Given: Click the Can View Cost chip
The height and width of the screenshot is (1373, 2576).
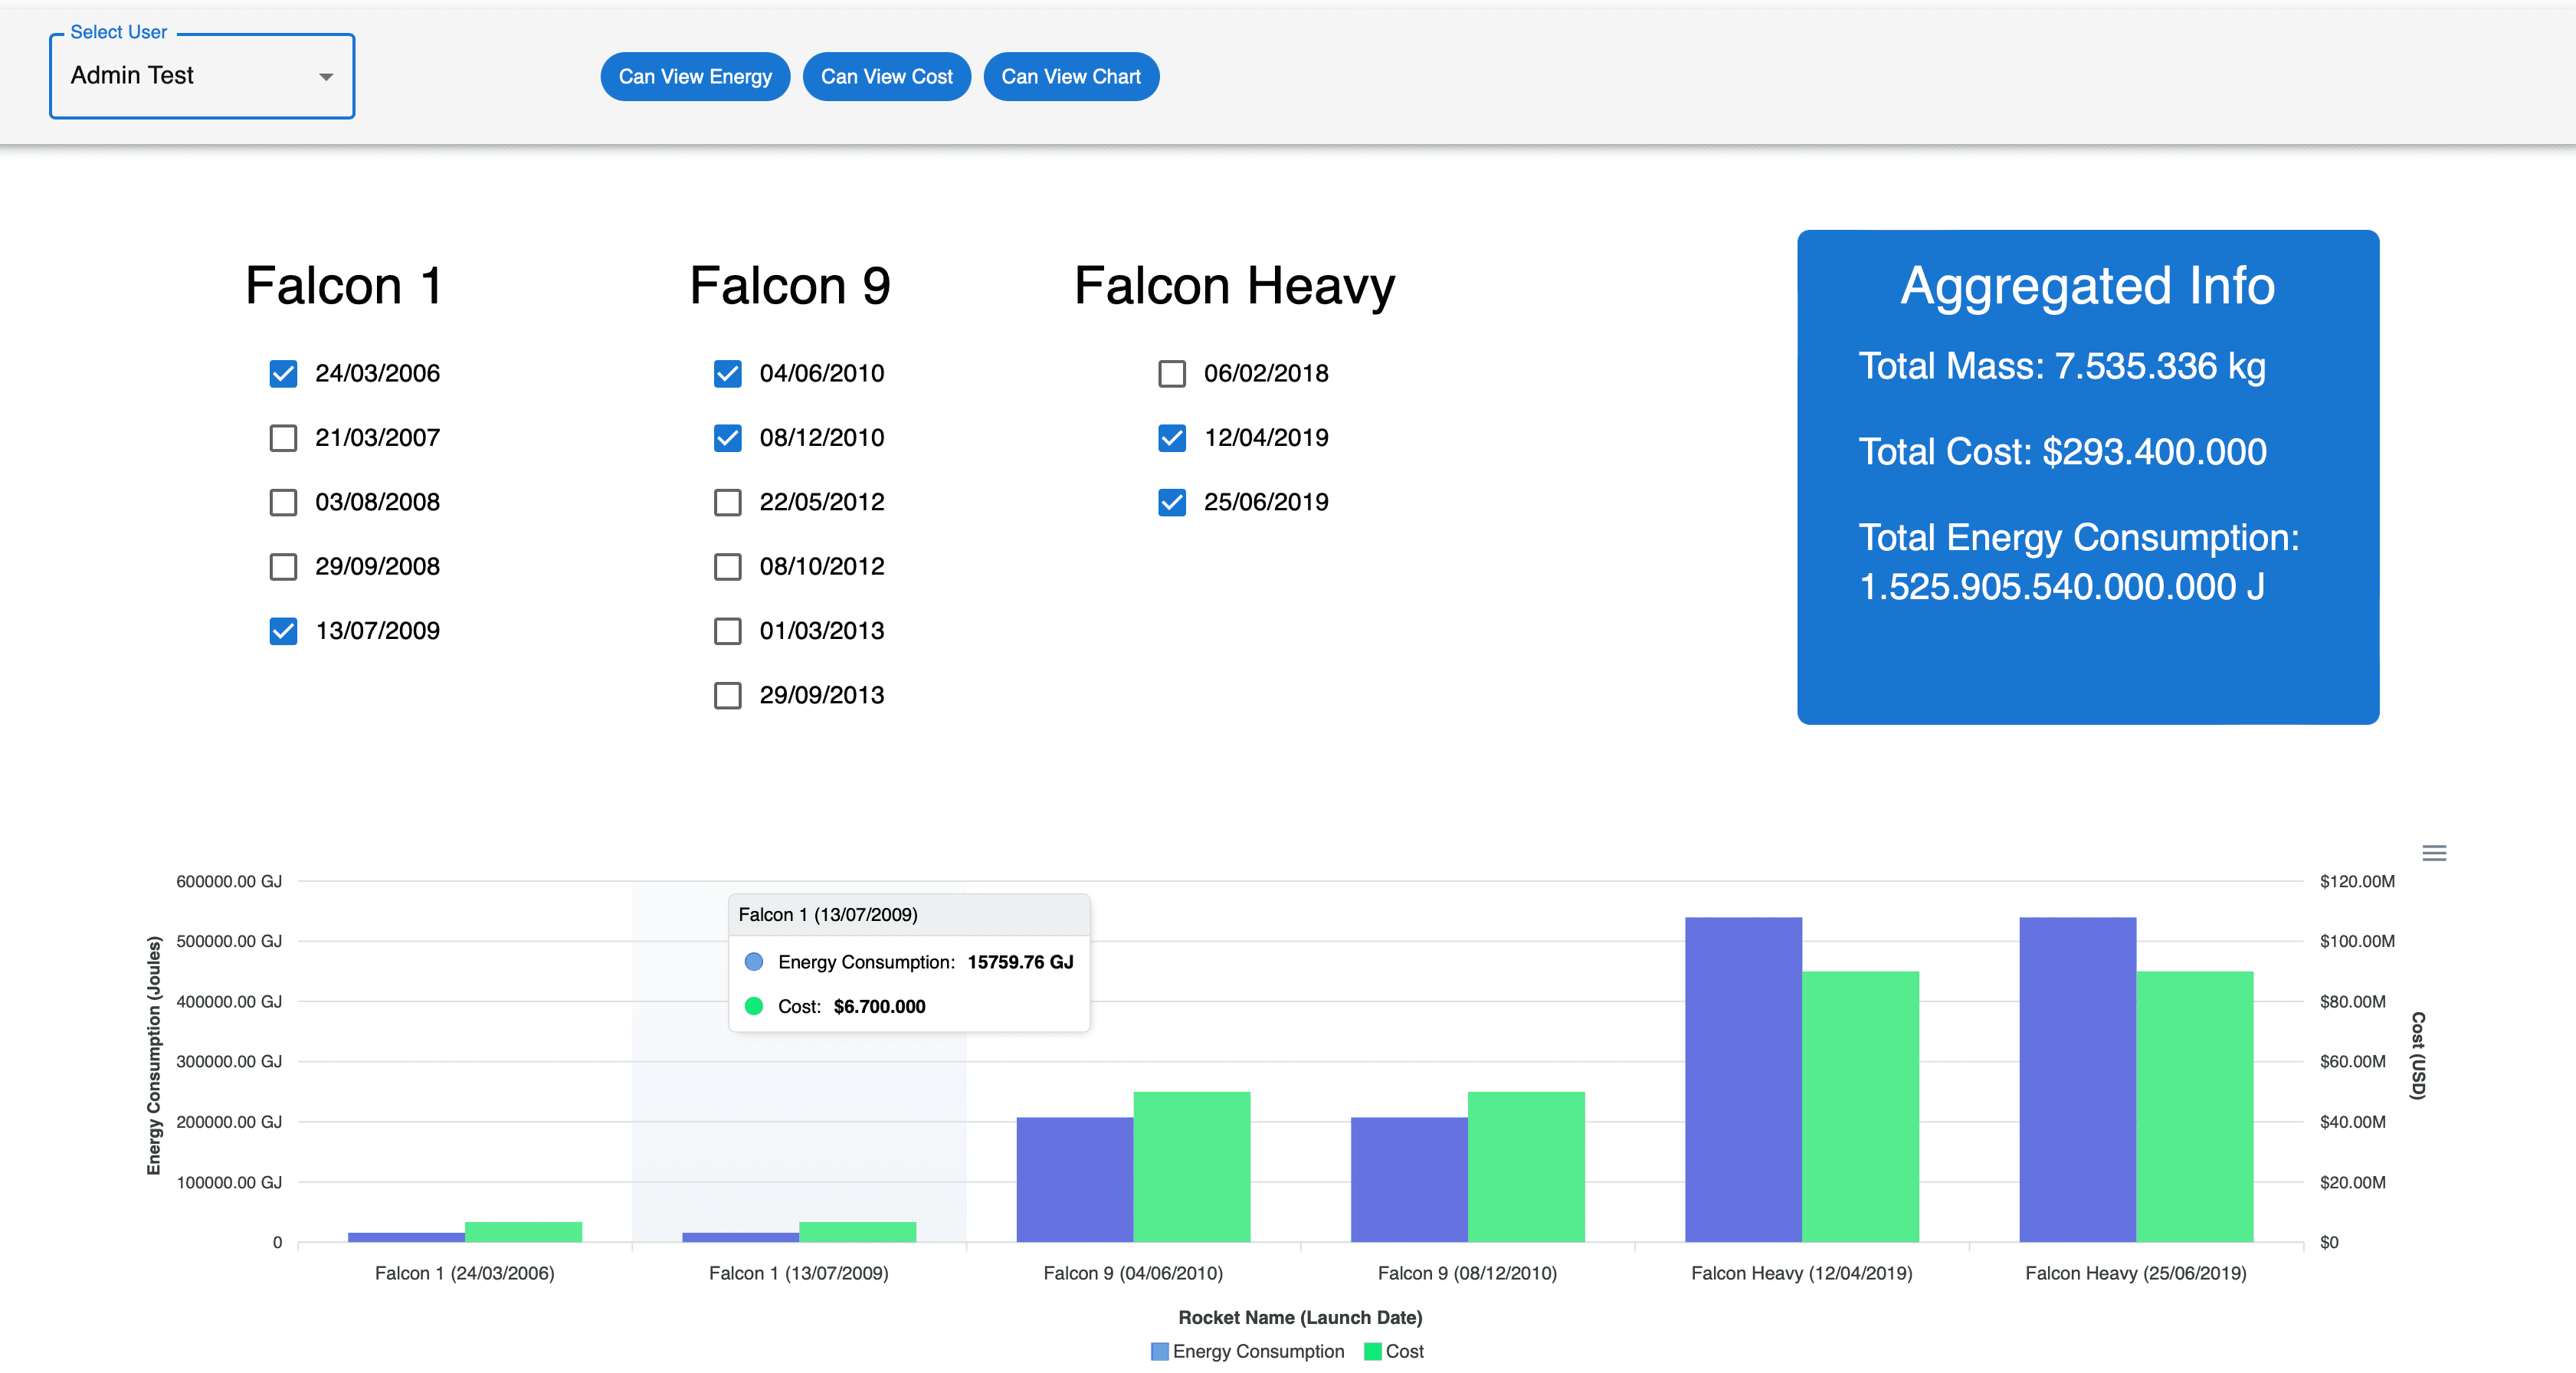Looking at the screenshot, I should pyautogui.click(x=886, y=77).
